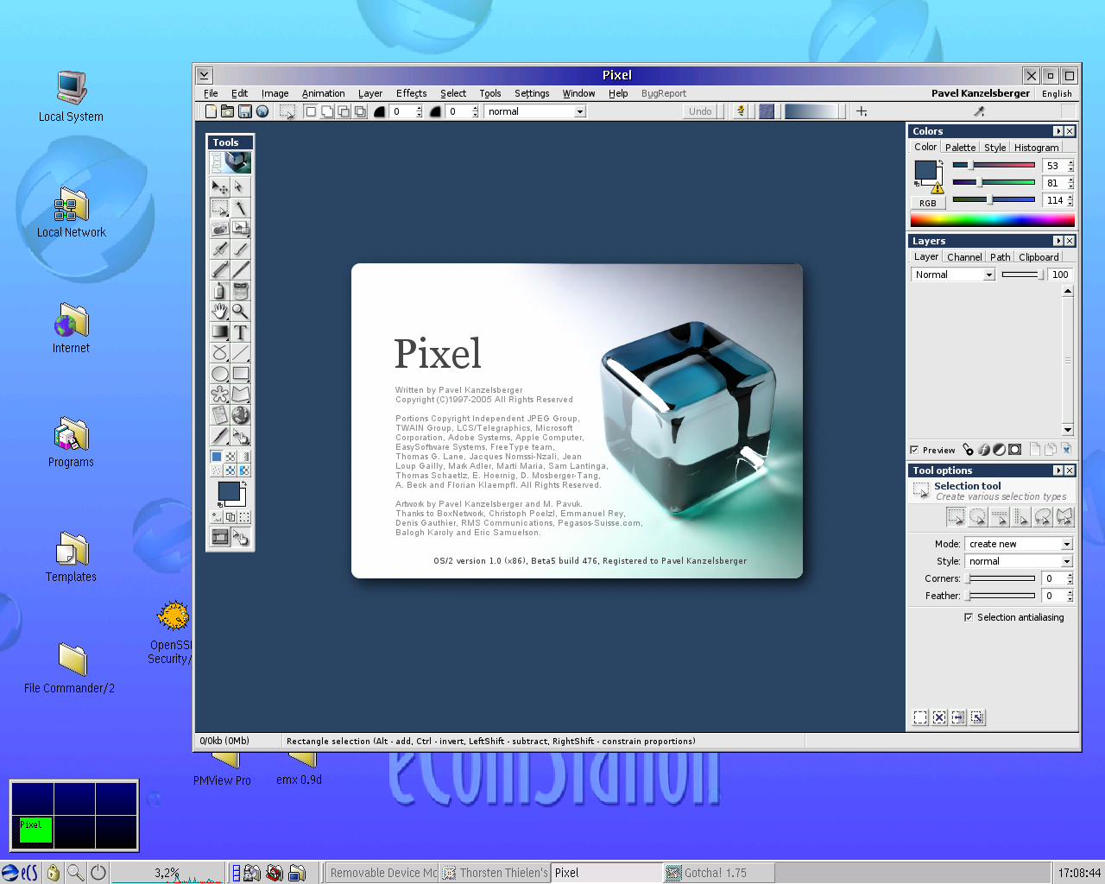The image size is (1105, 884).
Task: Open the Normal blend mode dropdown
Action: pos(953,274)
